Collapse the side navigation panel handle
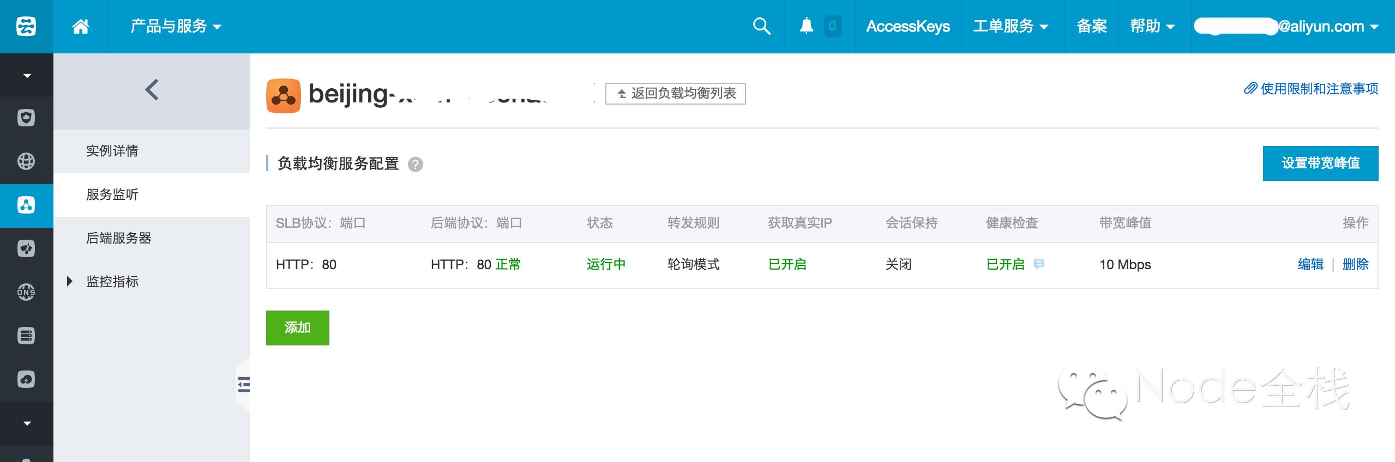This screenshot has width=1395, height=462. (x=244, y=385)
